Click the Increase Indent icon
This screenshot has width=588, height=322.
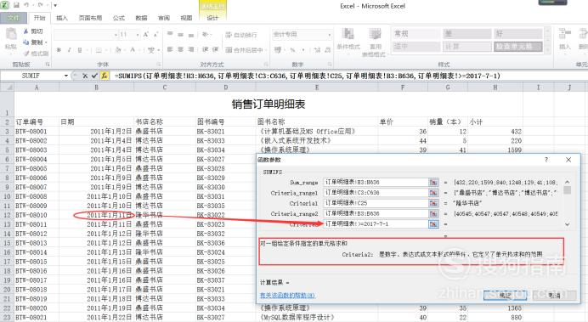[216, 49]
